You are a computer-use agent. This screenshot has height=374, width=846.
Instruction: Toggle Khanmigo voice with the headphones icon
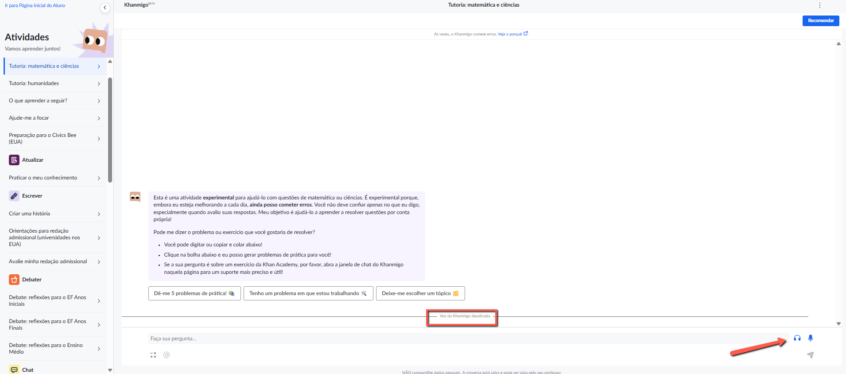point(797,338)
